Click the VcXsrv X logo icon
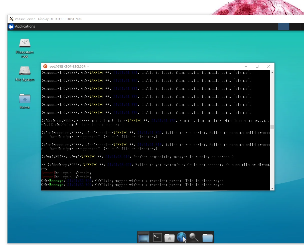This screenshot has width=304, height=245. click(x=11, y=19)
